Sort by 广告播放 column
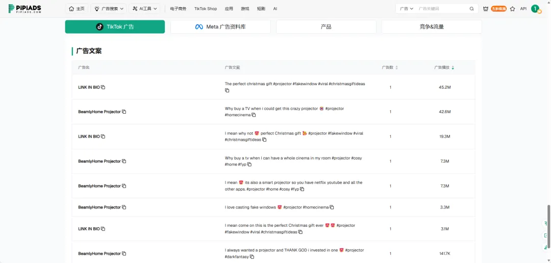The height and width of the screenshot is (263, 551). [453, 67]
